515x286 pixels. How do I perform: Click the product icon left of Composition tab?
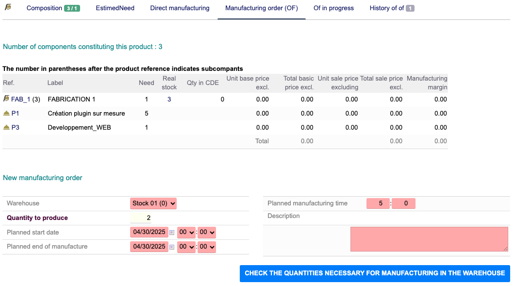[8, 8]
